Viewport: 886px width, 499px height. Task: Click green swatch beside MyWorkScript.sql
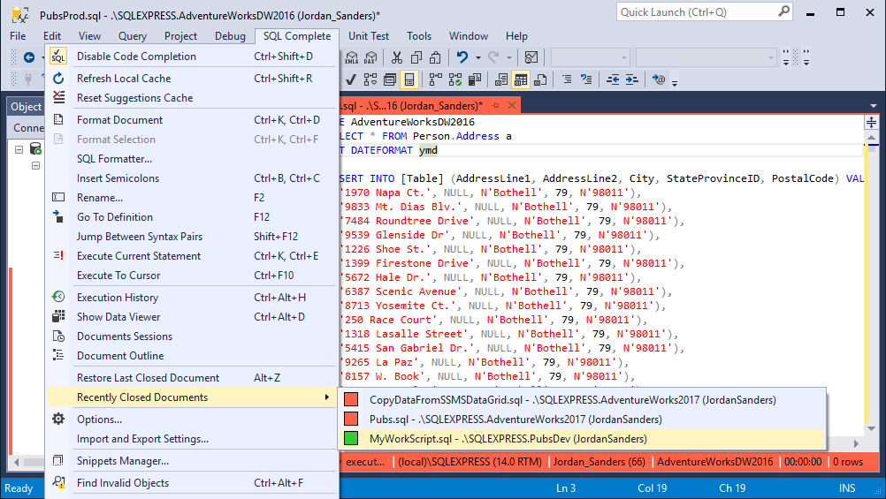pos(351,438)
